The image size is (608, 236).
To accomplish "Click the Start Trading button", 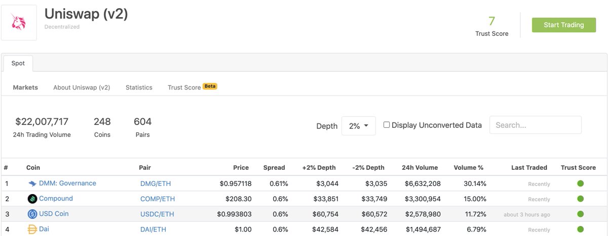I will coord(563,25).
